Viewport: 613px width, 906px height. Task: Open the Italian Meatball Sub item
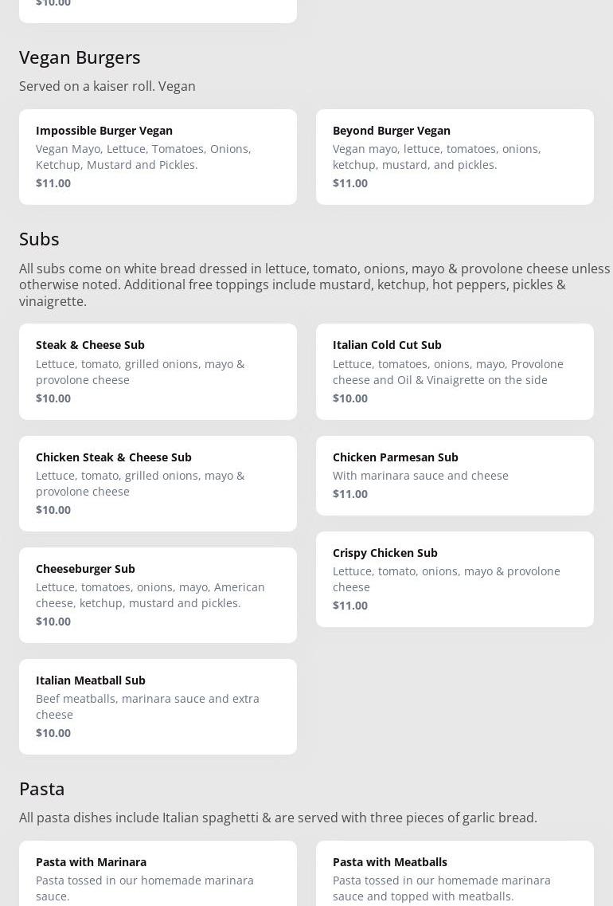pyautogui.click(x=158, y=706)
